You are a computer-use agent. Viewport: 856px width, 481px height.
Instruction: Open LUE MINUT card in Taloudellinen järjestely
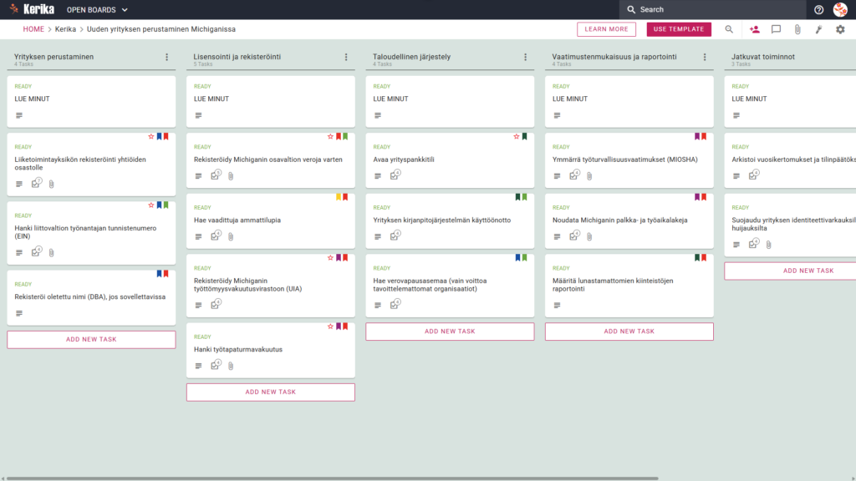click(x=450, y=101)
